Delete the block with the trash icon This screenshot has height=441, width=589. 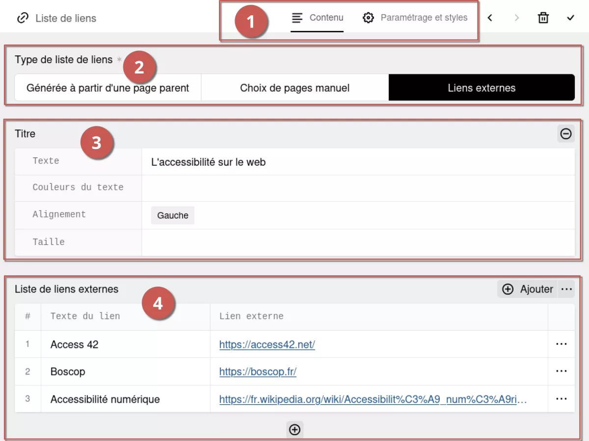(x=543, y=18)
